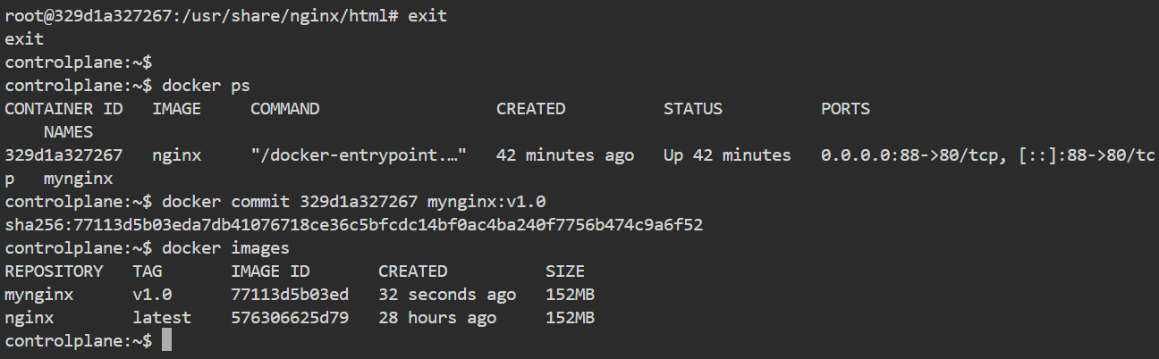Click the STATUS column header

[692, 109]
